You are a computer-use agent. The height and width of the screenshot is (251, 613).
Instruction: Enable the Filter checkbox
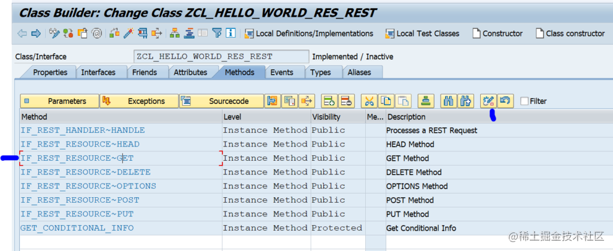tap(524, 102)
